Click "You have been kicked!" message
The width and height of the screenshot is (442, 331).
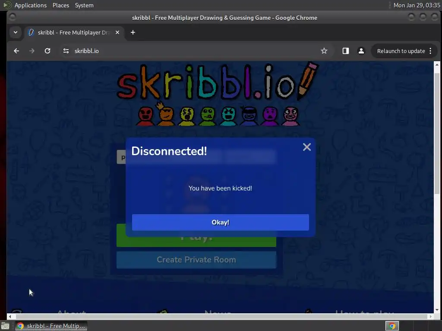220,188
